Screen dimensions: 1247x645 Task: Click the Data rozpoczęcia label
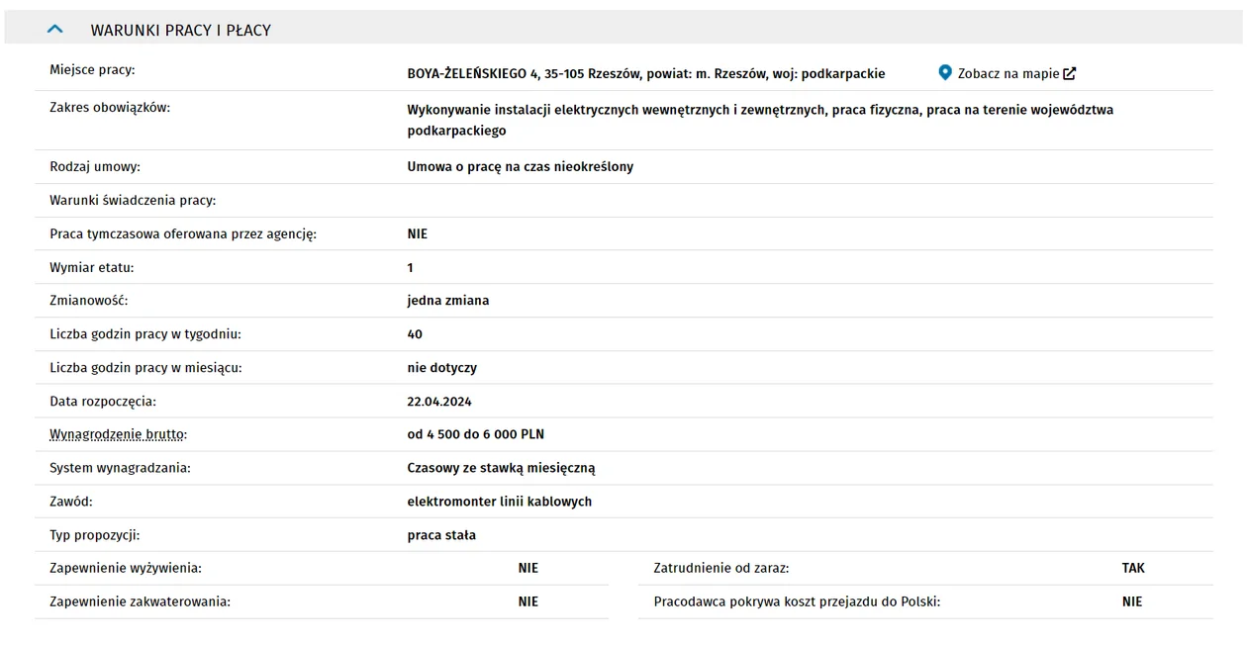pyautogui.click(x=103, y=401)
